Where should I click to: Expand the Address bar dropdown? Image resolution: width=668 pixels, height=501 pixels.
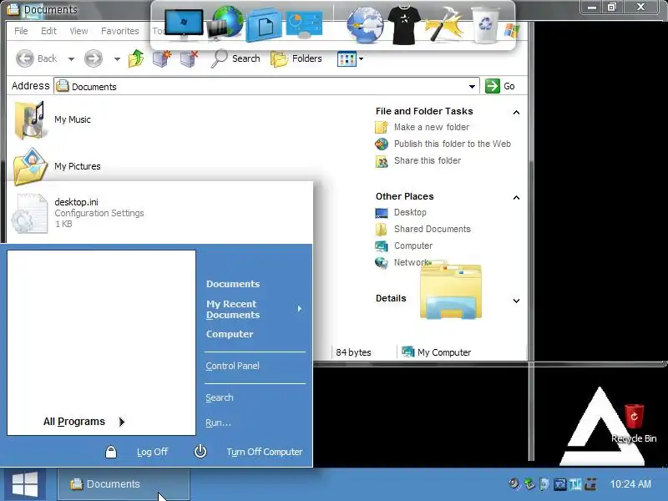pos(472,87)
